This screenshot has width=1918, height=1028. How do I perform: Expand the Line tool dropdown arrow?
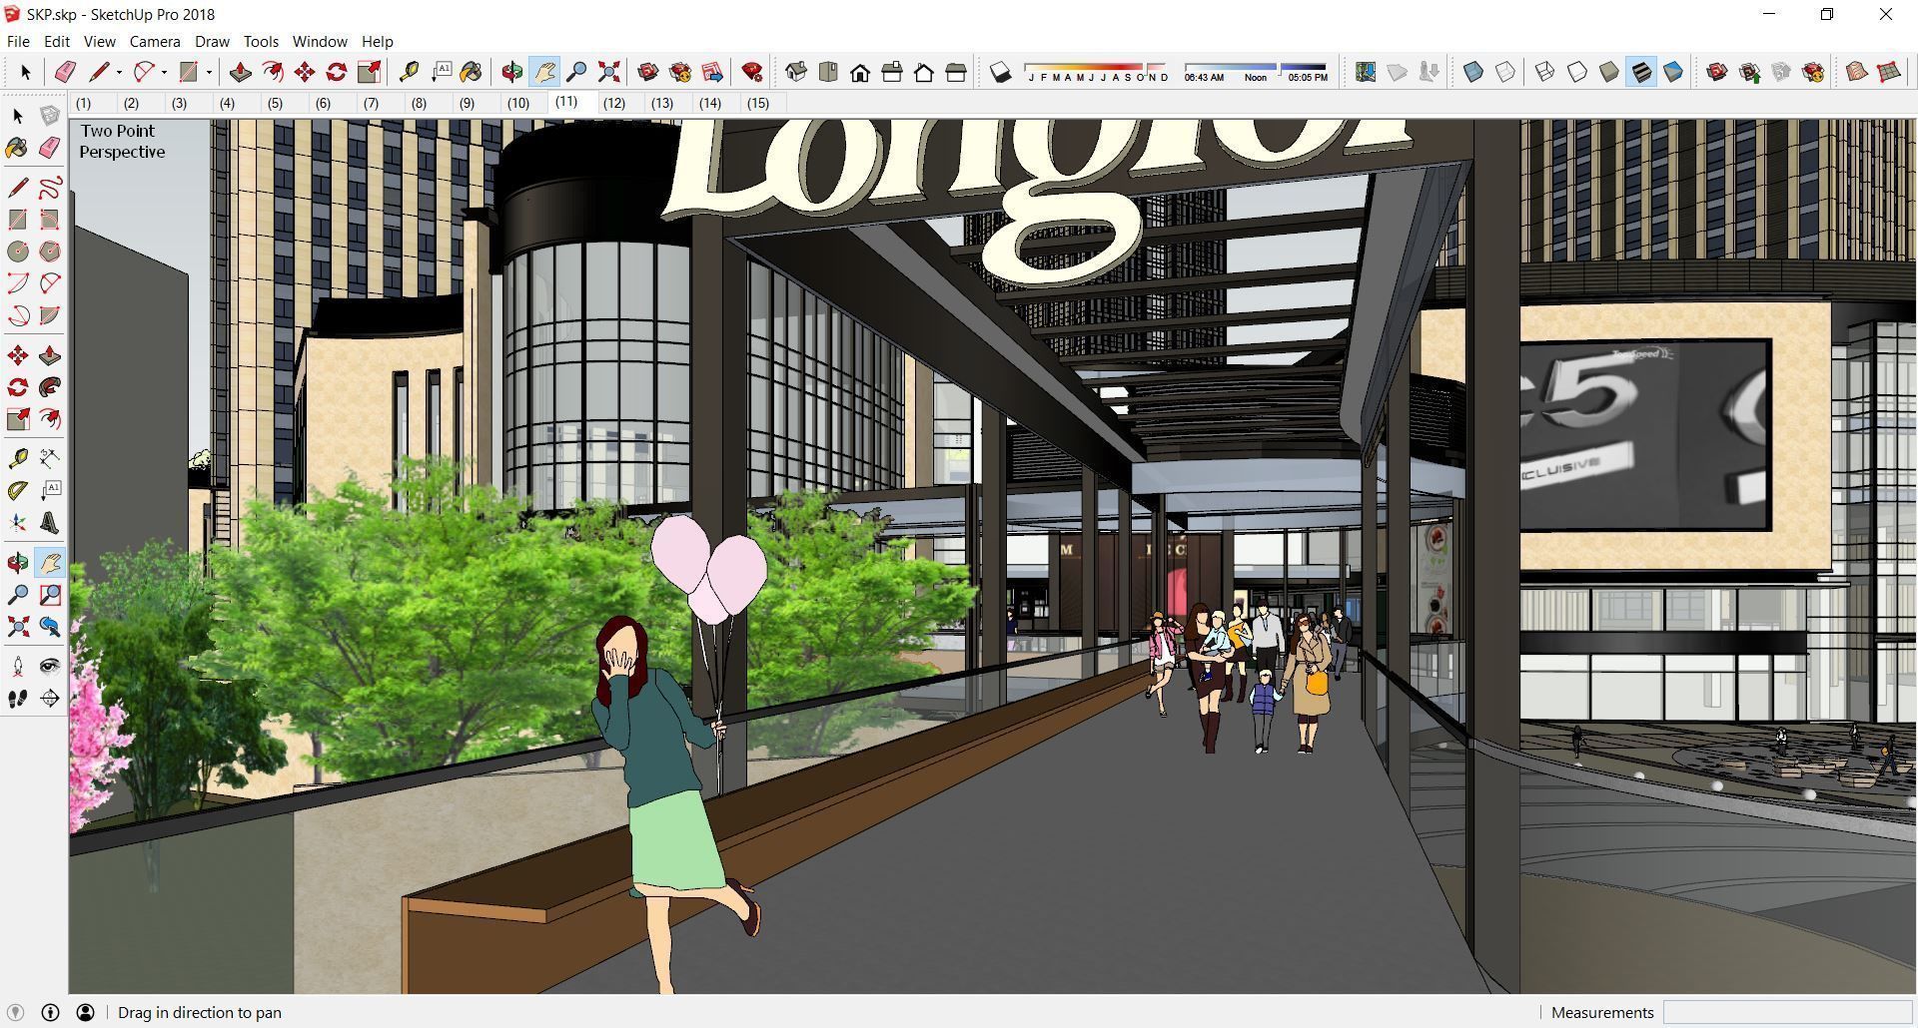pyautogui.click(x=119, y=72)
